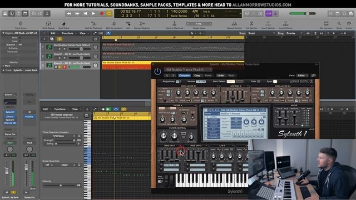
Task: Click the Set Locators toolbar icon
Action: coord(326,23)
